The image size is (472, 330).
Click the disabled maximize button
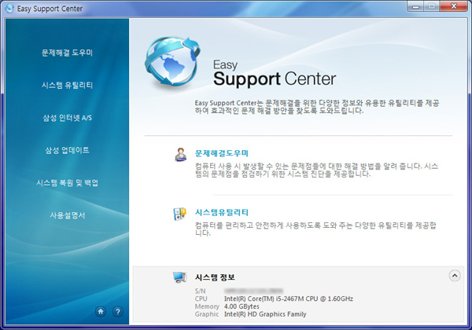[x=432, y=6]
